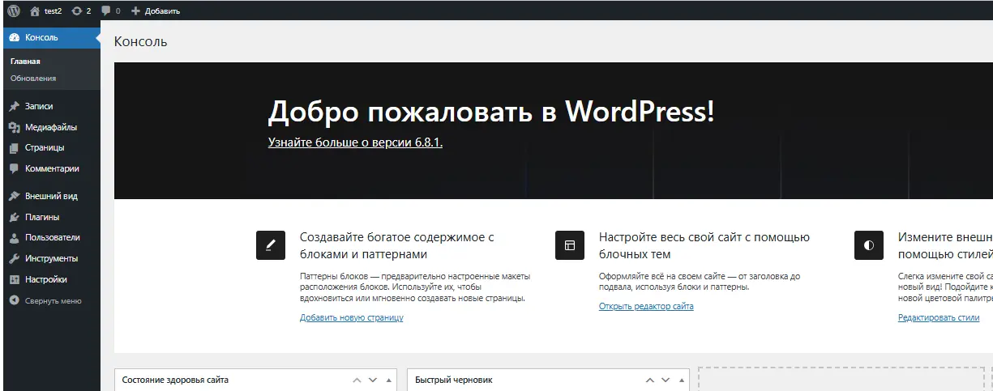993x391 pixels.
Task: Move Состояние здоровья сайта widget down
Action: coord(373,380)
